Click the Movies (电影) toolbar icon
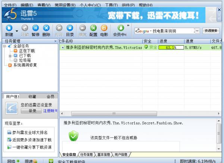Screen dimensions: 224x163 click(104, 28)
